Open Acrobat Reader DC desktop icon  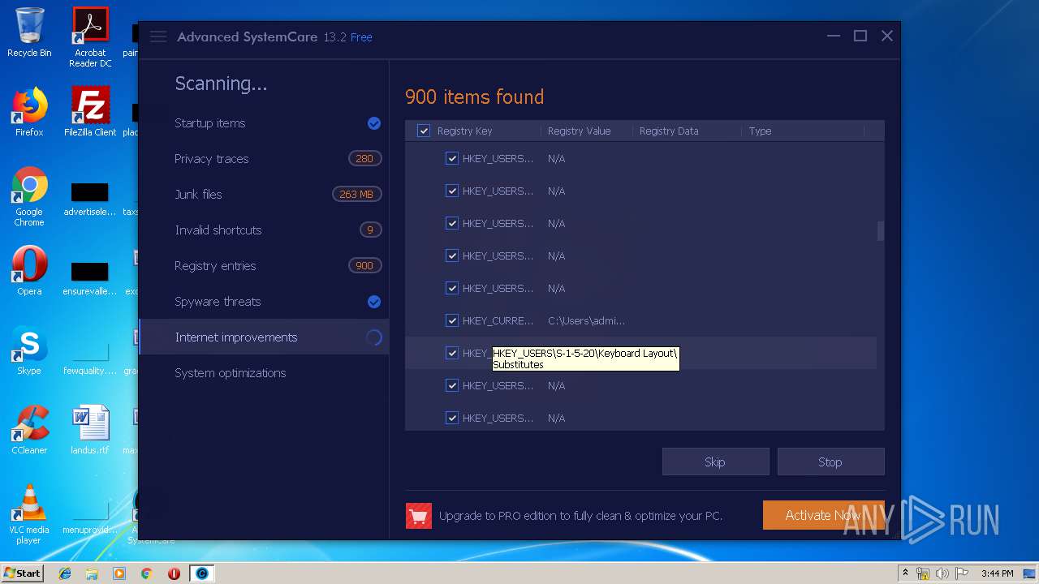pos(90,37)
